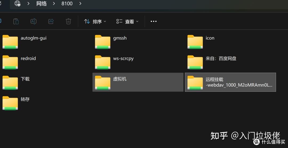Select the autoglm-gui folder icon
Screen dimensions: 288x148
click(10, 42)
